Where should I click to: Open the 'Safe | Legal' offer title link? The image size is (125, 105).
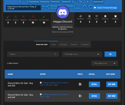click(x=54, y=96)
